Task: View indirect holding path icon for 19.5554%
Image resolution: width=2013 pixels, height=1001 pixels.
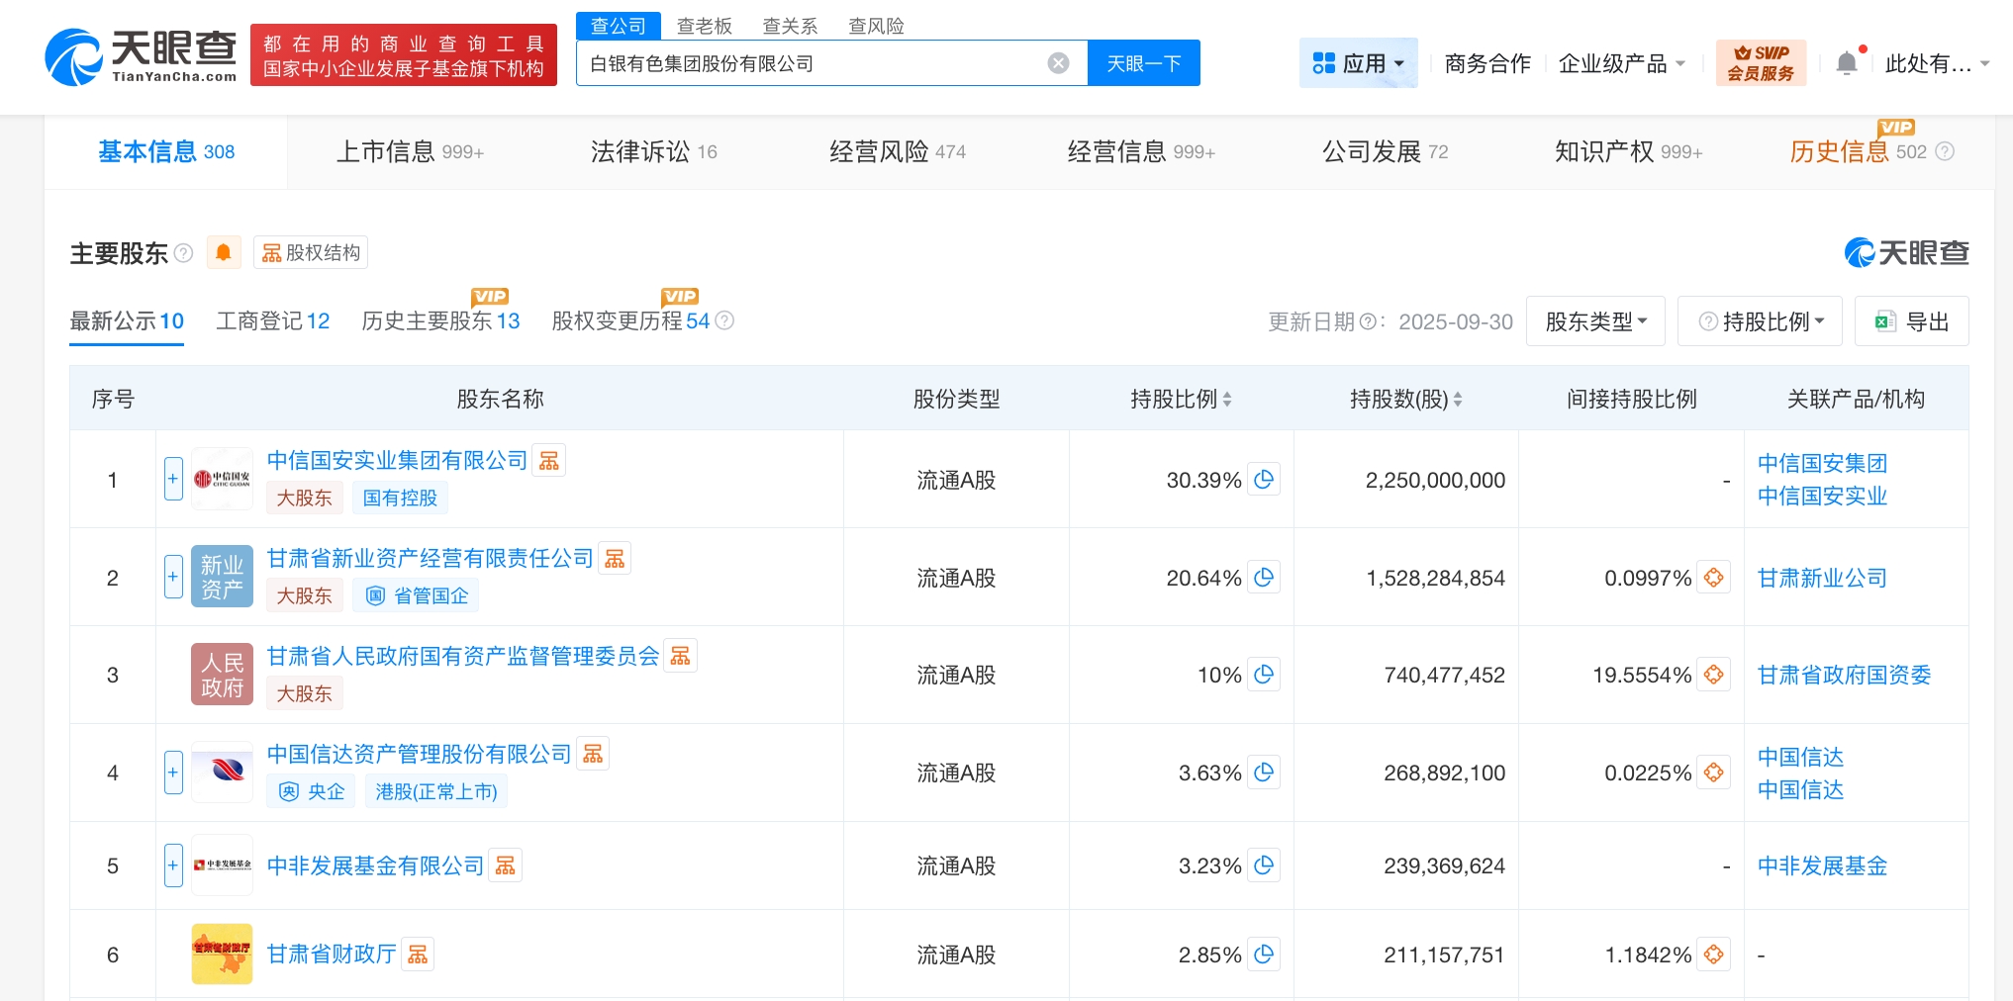Action: [1713, 675]
